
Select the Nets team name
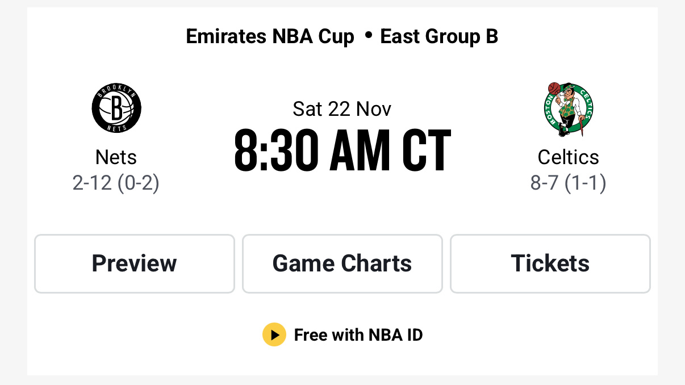(116, 157)
